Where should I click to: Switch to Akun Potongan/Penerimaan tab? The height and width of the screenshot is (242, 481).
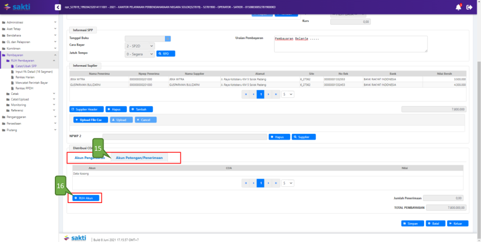coord(139,158)
